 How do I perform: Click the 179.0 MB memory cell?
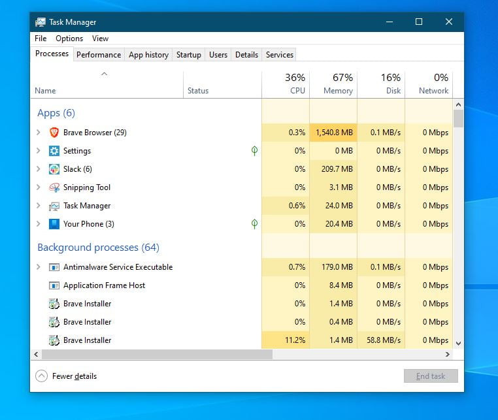pyautogui.click(x=333, y=267)
